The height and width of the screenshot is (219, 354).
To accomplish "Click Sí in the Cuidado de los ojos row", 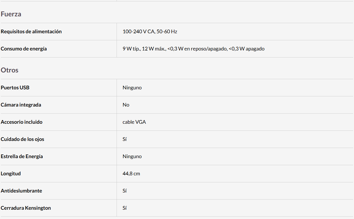I will (124, 139).
